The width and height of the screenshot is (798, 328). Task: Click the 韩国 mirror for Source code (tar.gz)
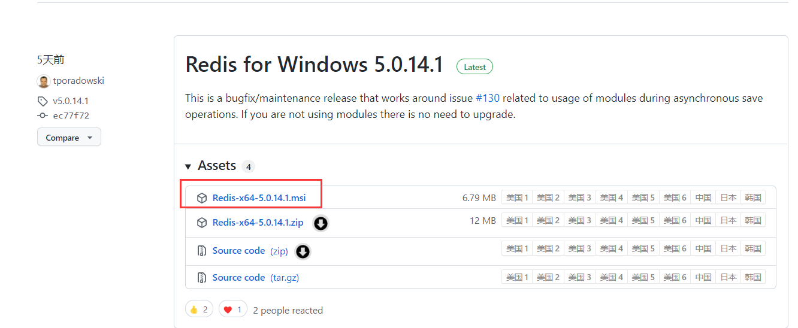[753, 277]
